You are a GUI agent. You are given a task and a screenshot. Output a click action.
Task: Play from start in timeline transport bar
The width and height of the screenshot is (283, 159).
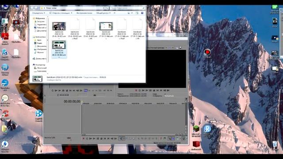(x=91, y=138)
